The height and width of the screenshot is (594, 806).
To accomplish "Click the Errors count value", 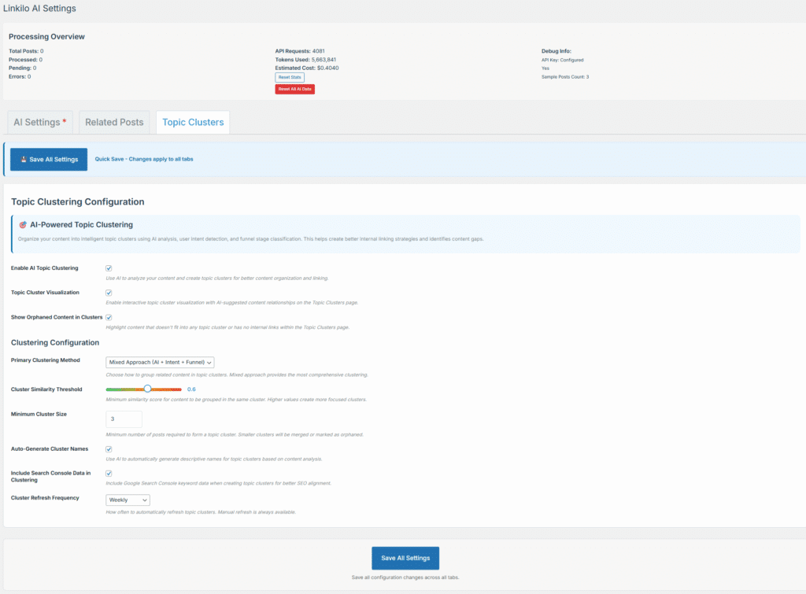I will 29,76.
